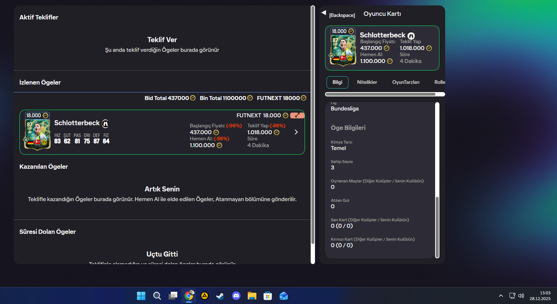Image resolution: width=557 pixels, height=304 pixels.
Task: Click the Kazanılan Ögeler heading
Action: (x=44, y=167)
